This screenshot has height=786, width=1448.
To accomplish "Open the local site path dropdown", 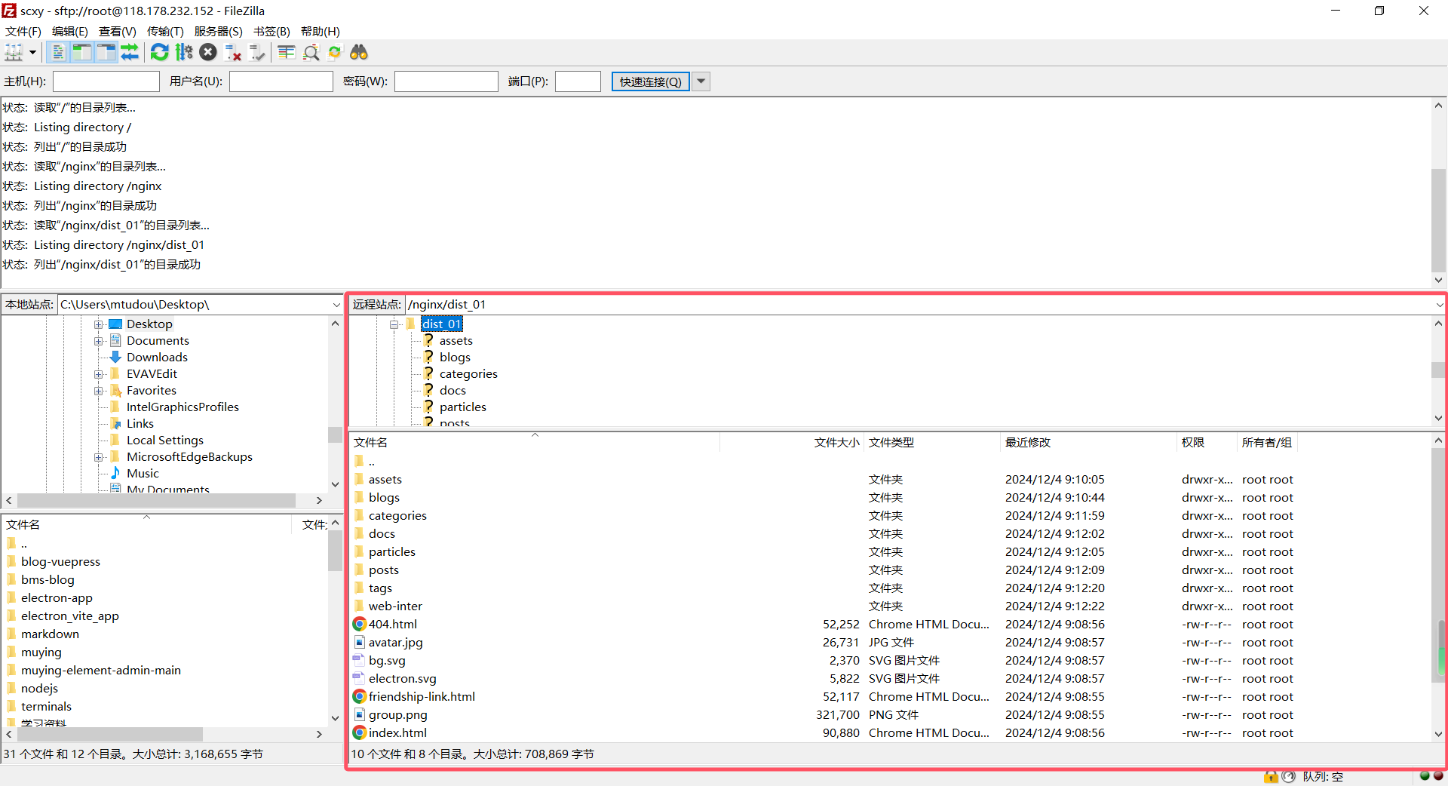I will click(336, 305).
